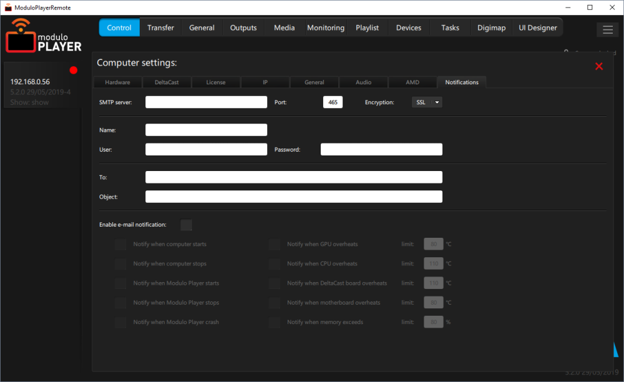Check Notify when GPU overheats
Viewport: 624px width, 382px height.
click(274, 244)
